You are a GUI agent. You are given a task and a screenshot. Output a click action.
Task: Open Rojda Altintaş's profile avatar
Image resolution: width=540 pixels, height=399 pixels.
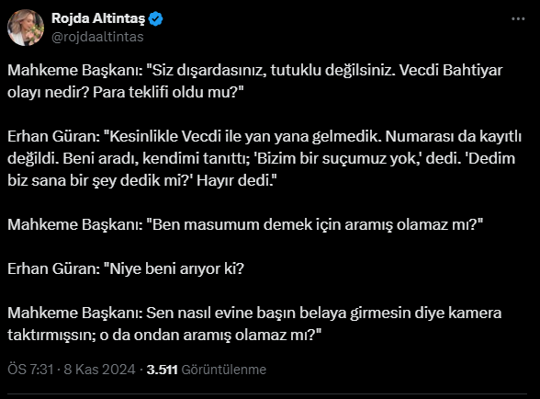coord(26,28)
